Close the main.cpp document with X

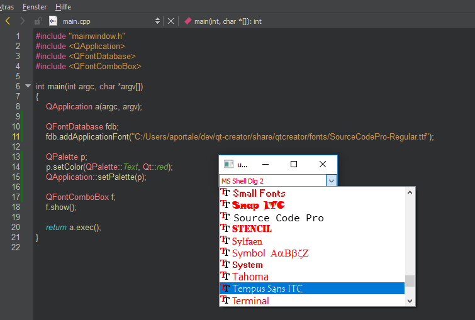[170, 21]
